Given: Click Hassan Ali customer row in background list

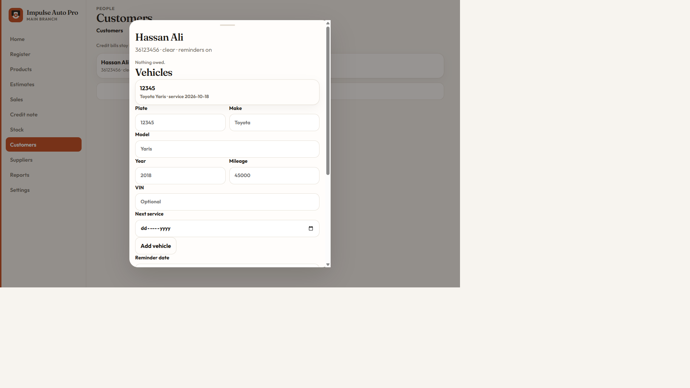Looking at the screenshot, I should [113, 66].
